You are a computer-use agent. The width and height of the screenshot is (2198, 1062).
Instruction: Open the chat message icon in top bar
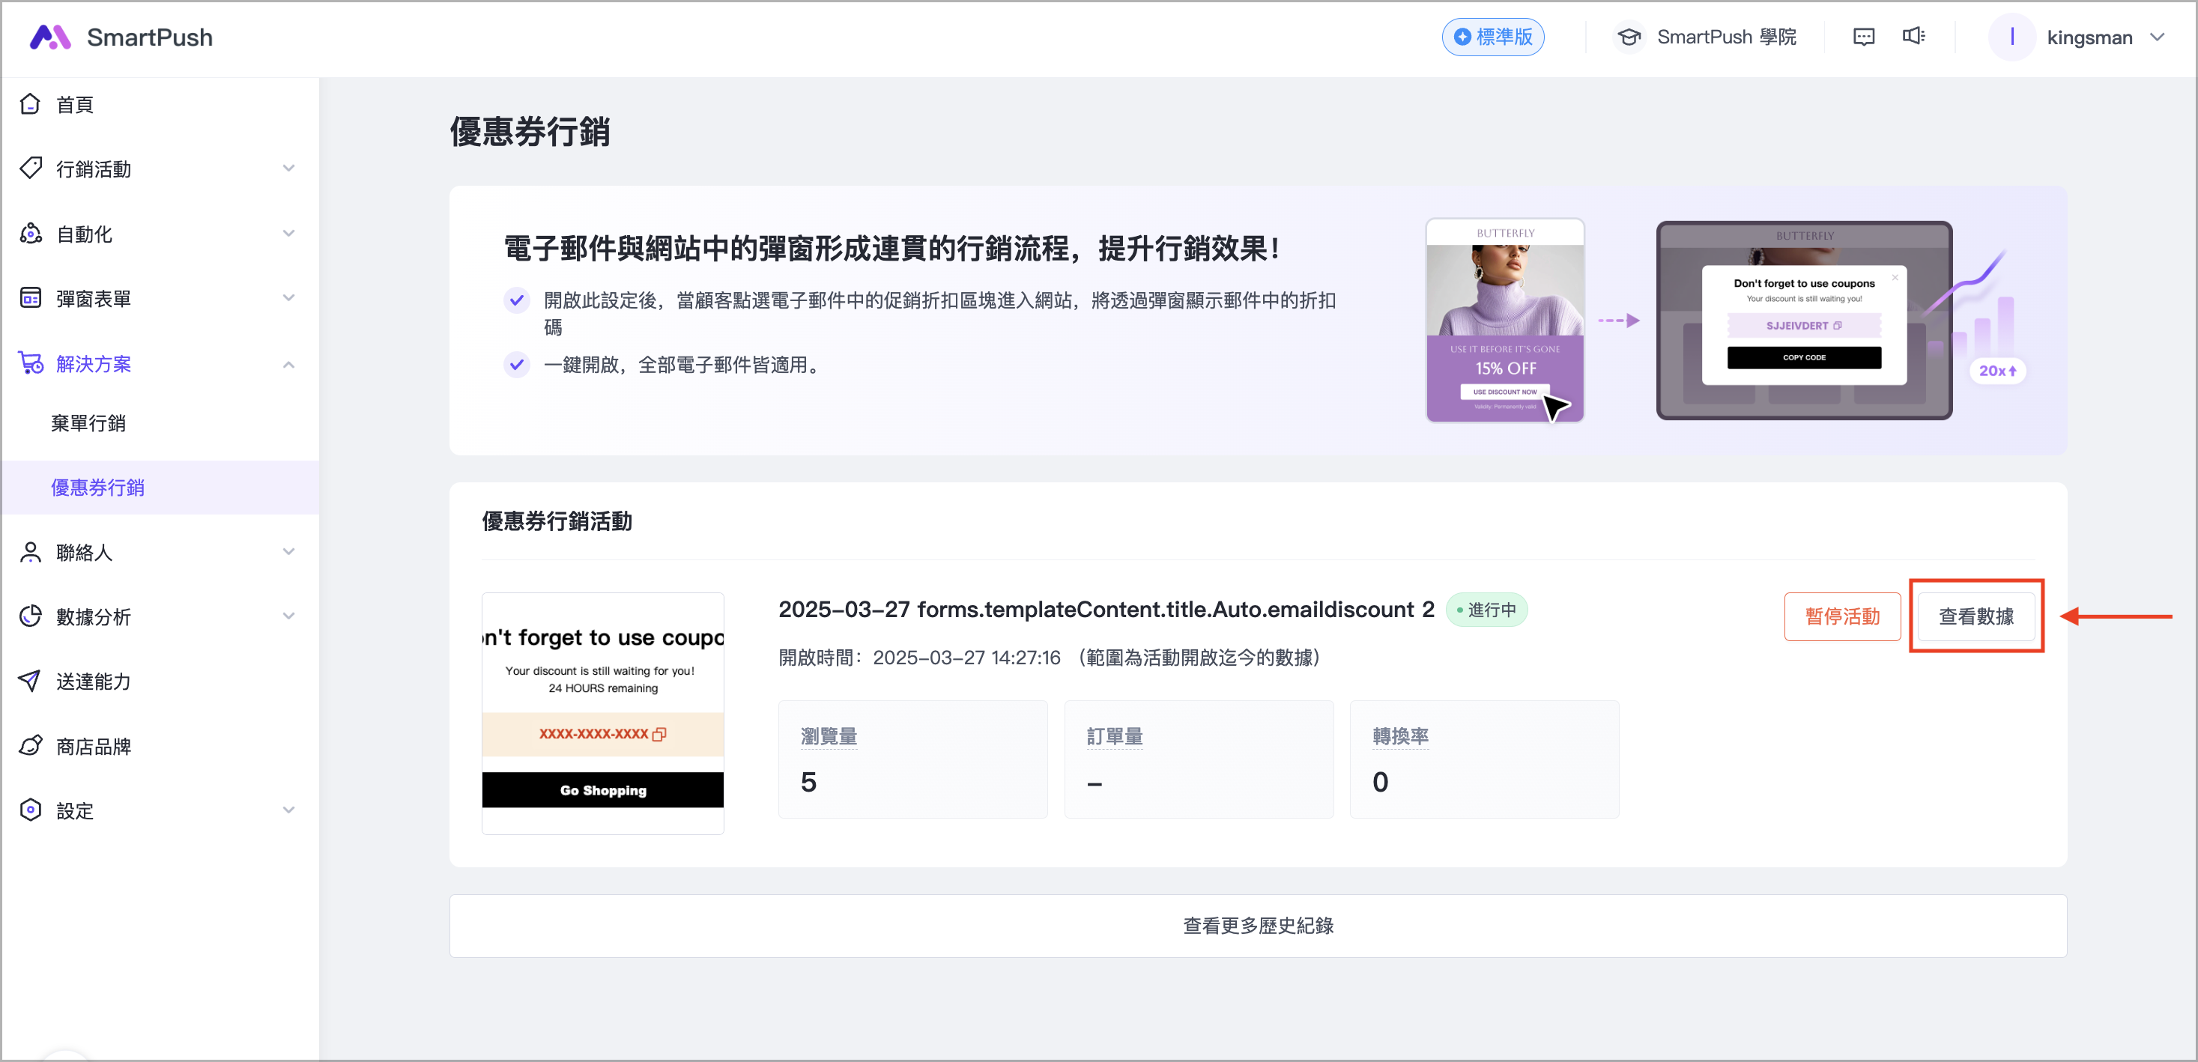tap(1864, 37)
